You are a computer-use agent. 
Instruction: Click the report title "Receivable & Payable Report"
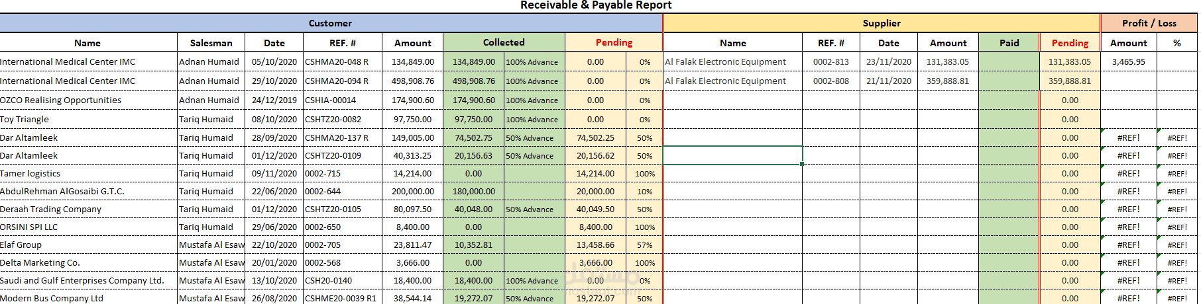pyautogui.click(x=596, y=5)
